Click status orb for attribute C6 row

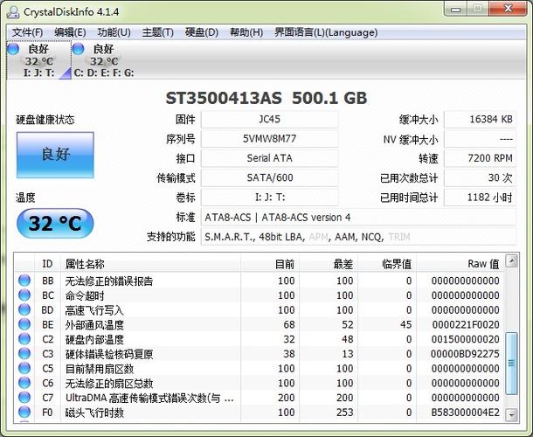24,383
